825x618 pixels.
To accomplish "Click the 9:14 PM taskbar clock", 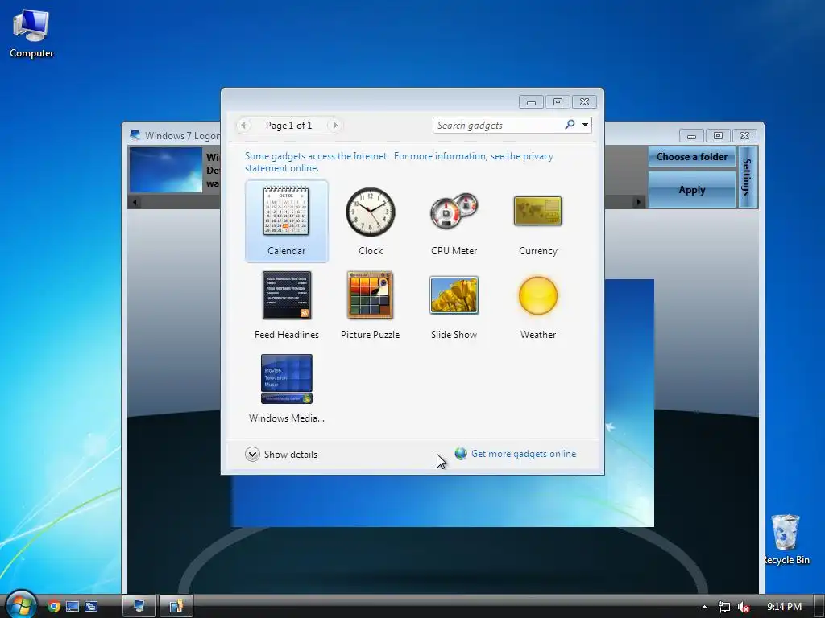I will click(784, 607).
